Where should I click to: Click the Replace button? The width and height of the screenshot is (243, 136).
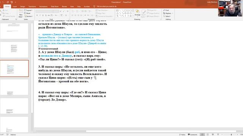[x=167, y=13]
